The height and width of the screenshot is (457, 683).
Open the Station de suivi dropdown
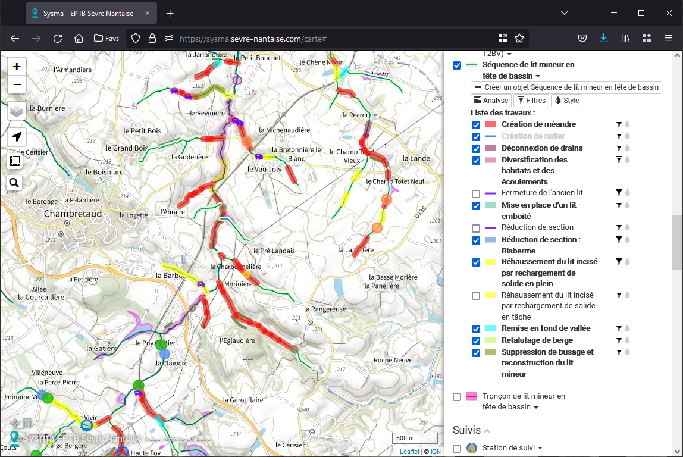539,448
